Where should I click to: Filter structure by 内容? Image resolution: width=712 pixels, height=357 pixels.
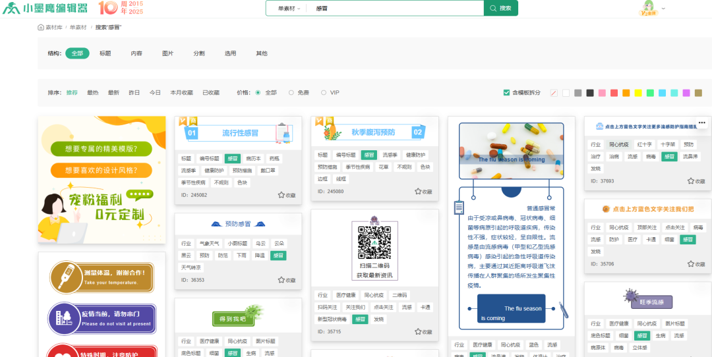136,53
